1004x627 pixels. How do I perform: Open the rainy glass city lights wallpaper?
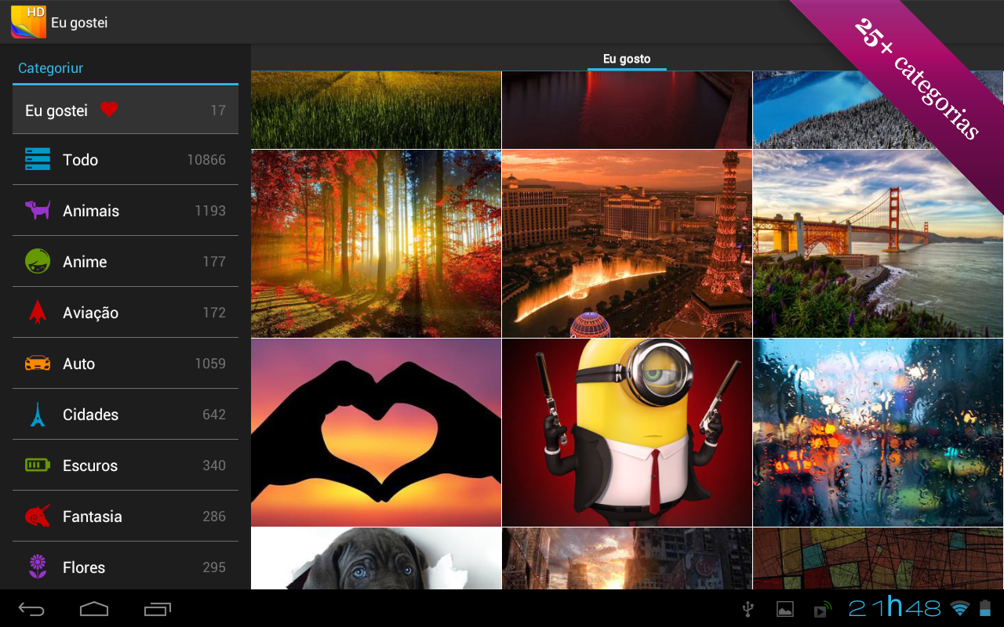pyautogui.click(x=878, y=432)
